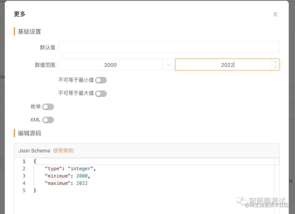Click the 默认值 label
295x214 pixels.
point(48,47)
